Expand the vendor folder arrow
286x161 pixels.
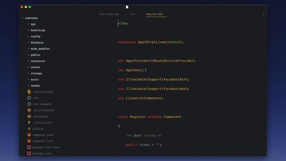click(28, 85)
